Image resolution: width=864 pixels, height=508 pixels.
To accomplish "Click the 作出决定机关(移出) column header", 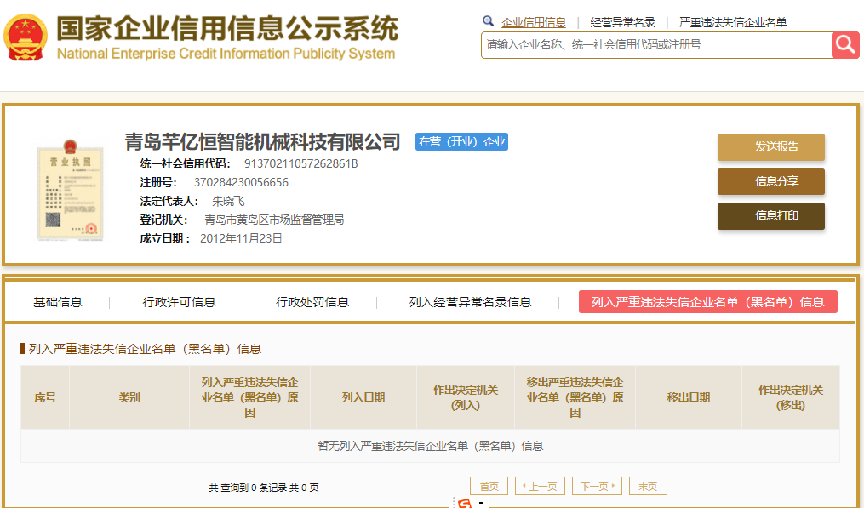I will 791,397.
